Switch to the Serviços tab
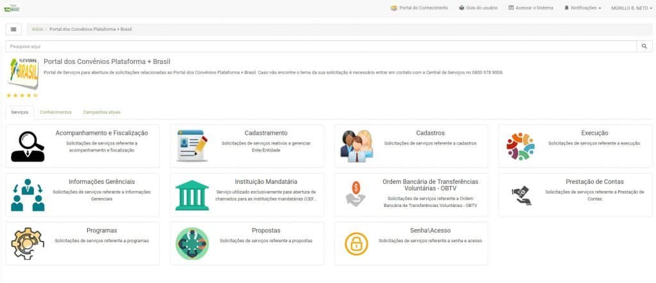The image size is (656, 283). tap(20, 112)
